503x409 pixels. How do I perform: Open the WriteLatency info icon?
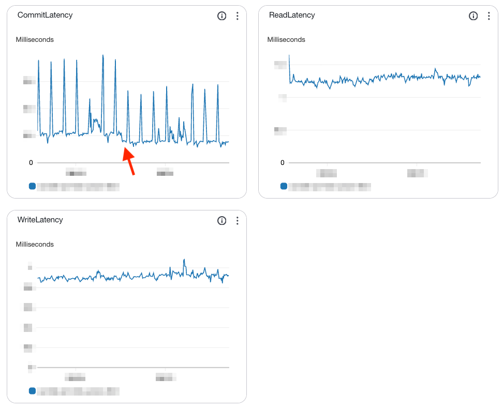click(x=221, y=220)
